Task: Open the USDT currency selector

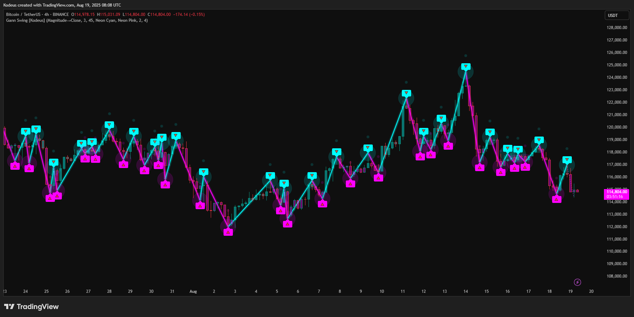Action: tap(617, 15)
